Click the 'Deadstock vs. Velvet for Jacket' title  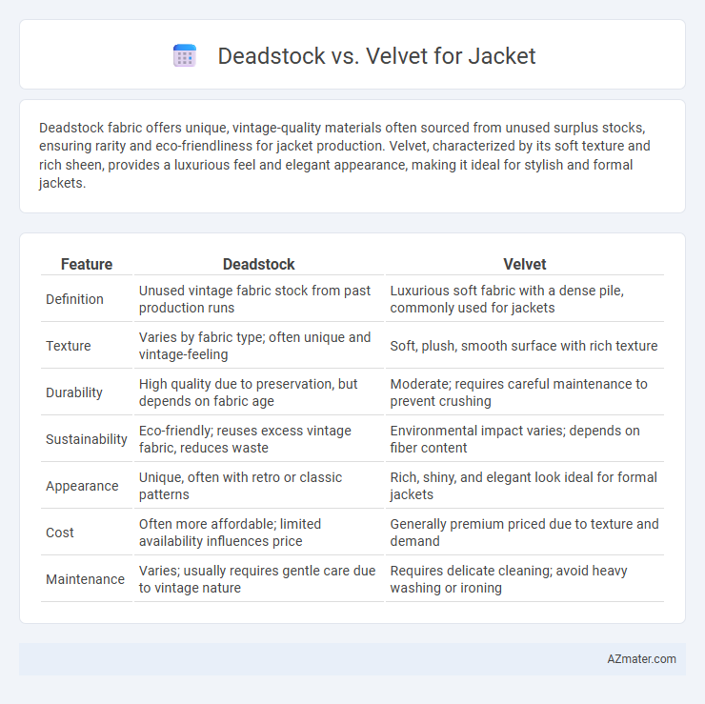[x=376, y=56]
